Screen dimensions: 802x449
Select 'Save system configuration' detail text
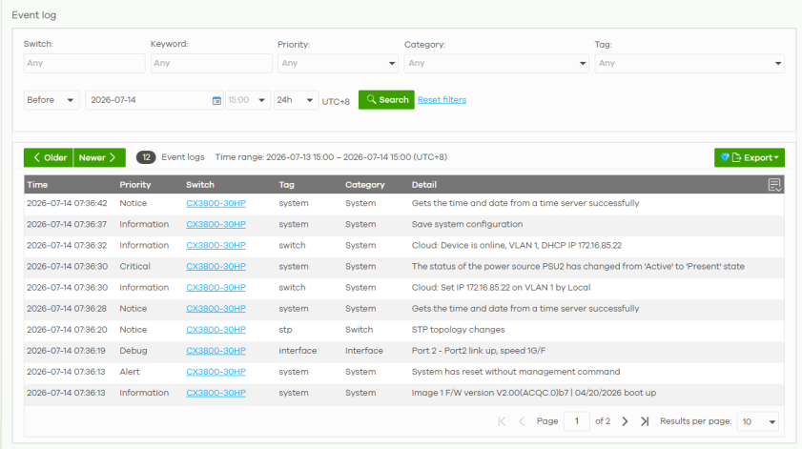tap(467, 224)
